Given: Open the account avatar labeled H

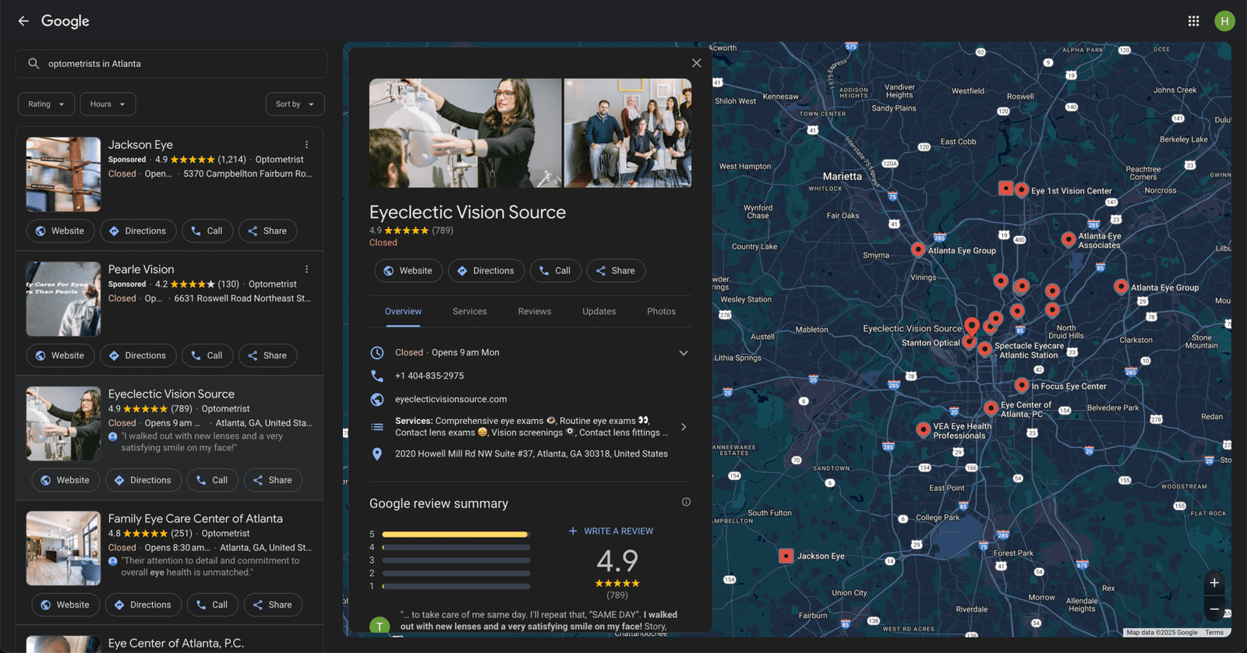Looking at the screenshot, I should (x=1224, y=21).
